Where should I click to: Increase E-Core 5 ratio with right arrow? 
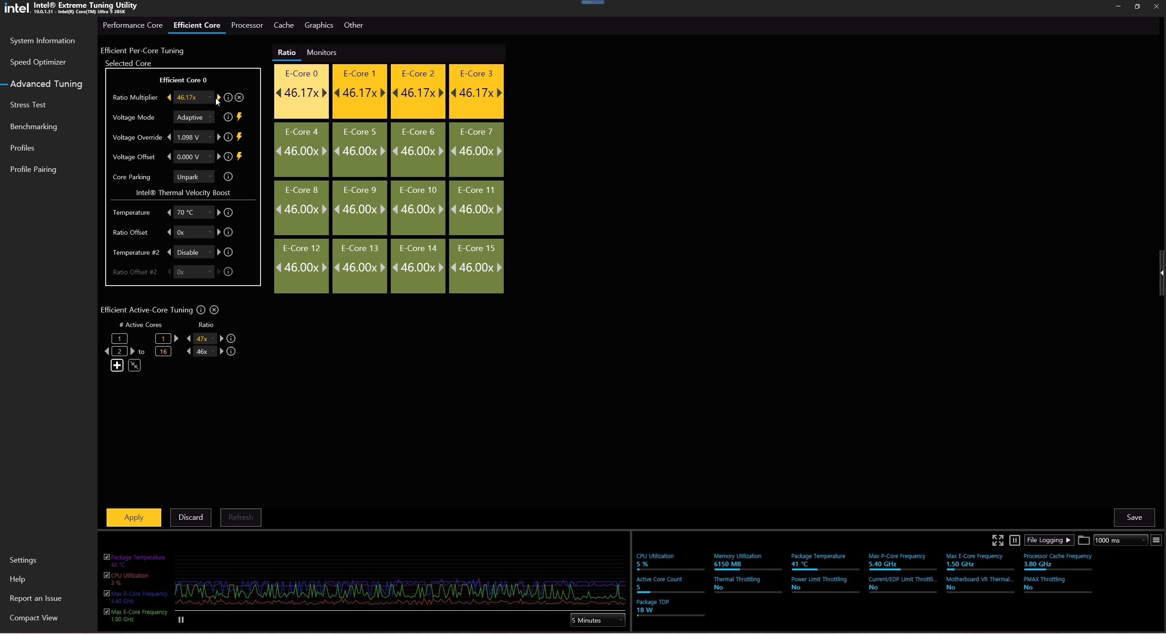(x=383, y=151)
